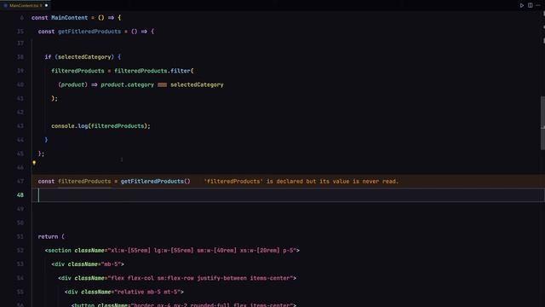Click the 'relative mb-5 mt-5' div on line 55

124,292
